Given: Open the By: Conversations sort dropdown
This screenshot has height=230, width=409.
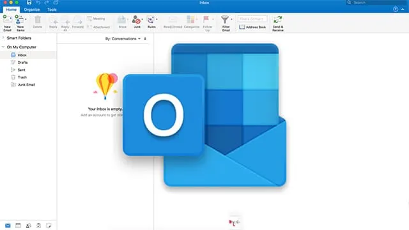Looking at the screenshot, I should 123,38.
